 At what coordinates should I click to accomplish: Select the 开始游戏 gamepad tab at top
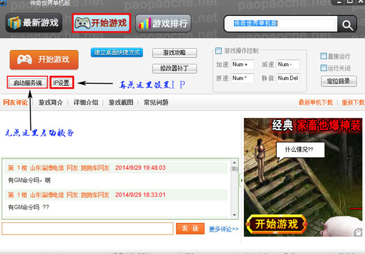tap(101, 24)
